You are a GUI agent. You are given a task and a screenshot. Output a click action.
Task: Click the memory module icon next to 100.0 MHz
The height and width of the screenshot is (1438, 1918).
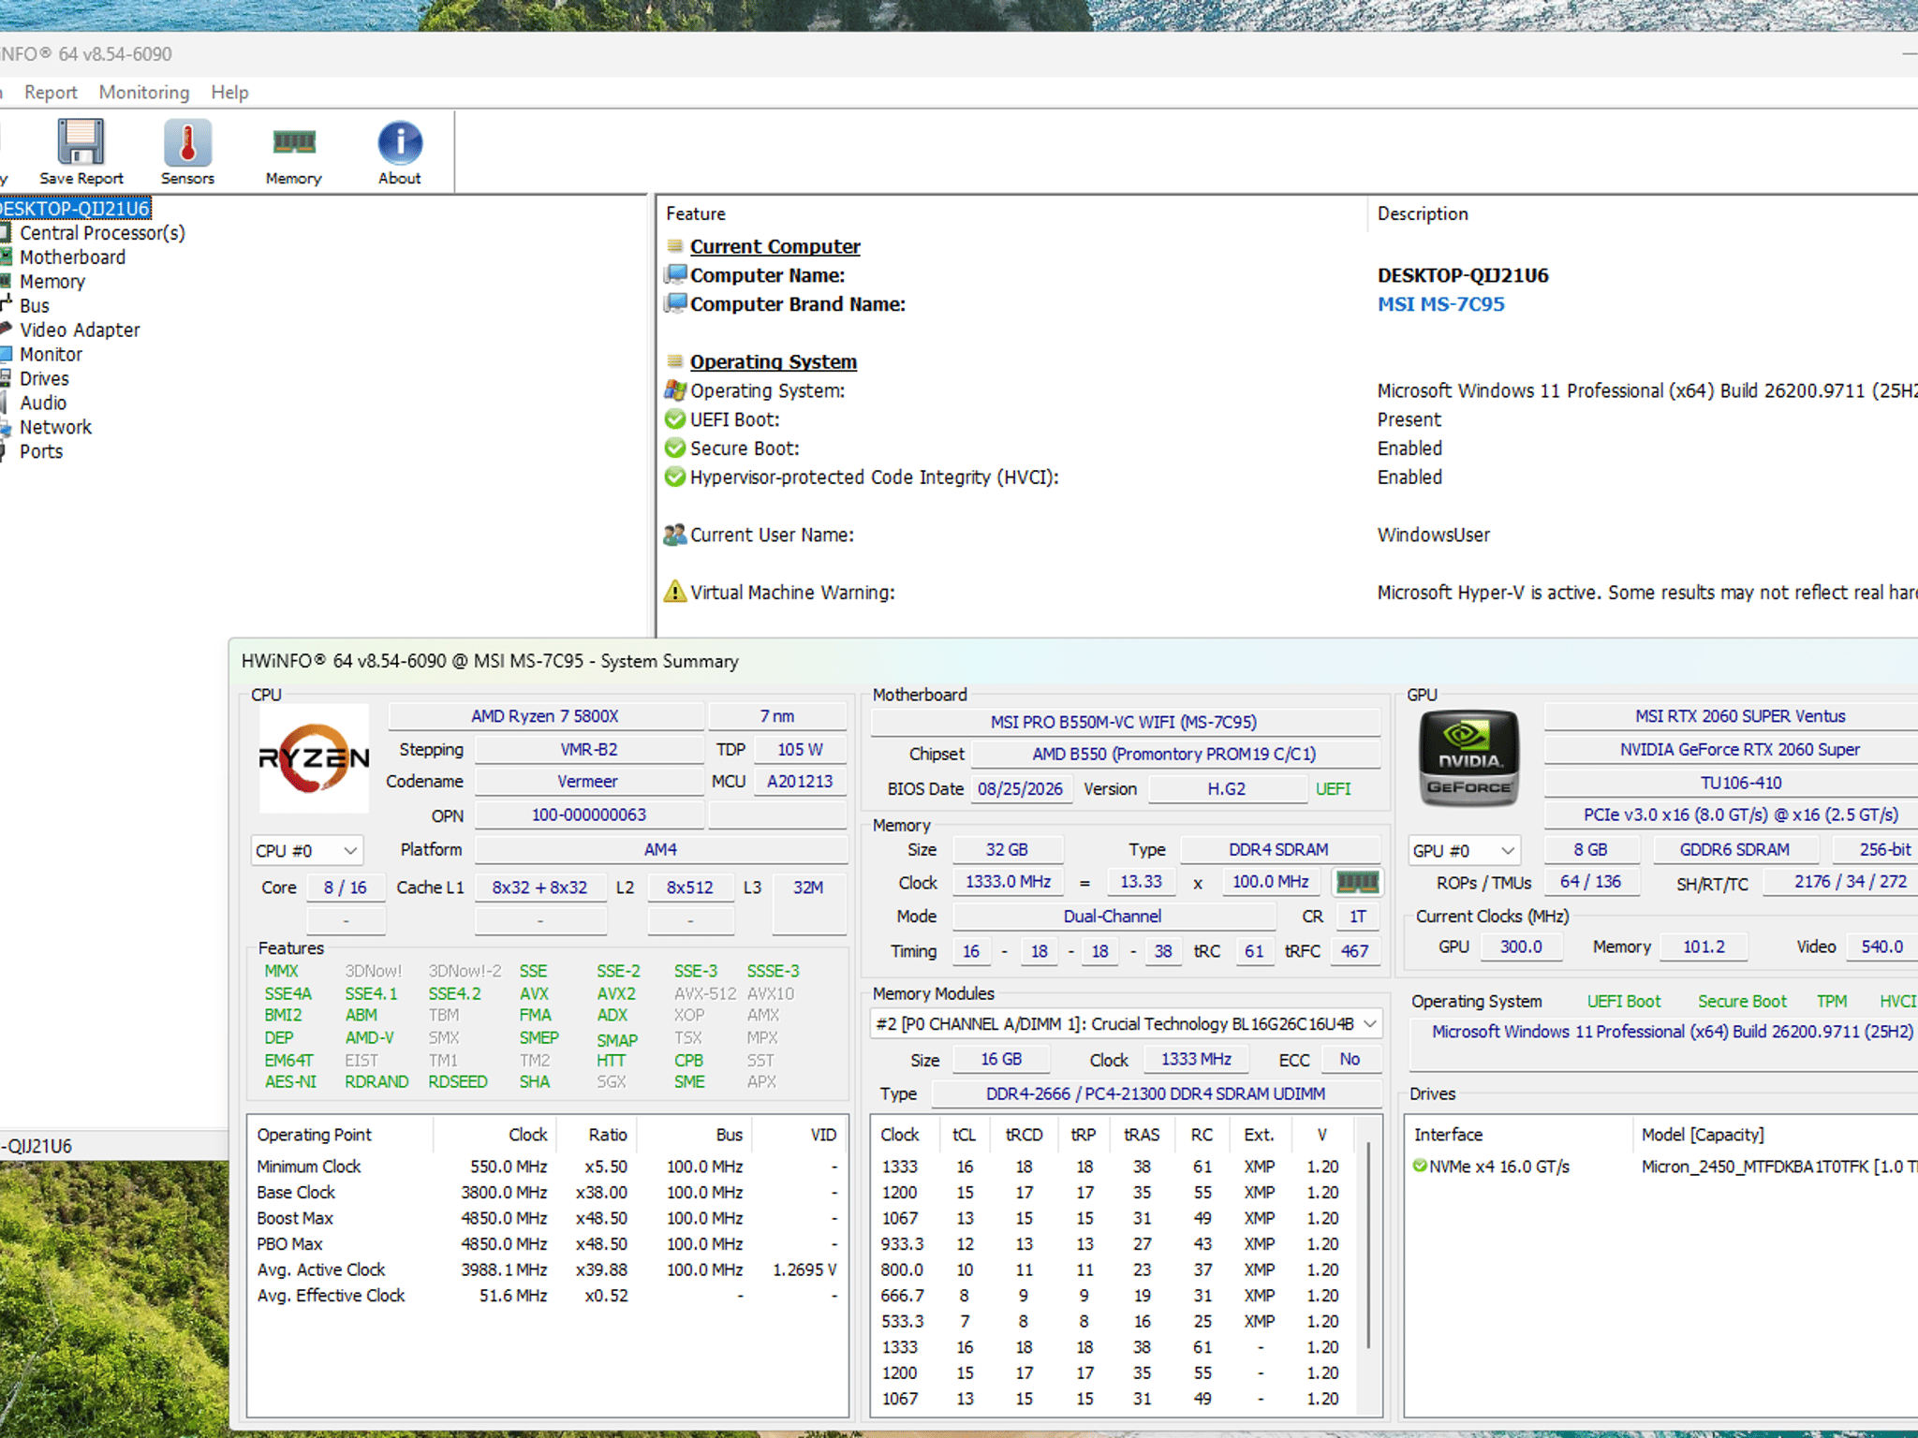pyautogui.click(x=1356, y=882)
